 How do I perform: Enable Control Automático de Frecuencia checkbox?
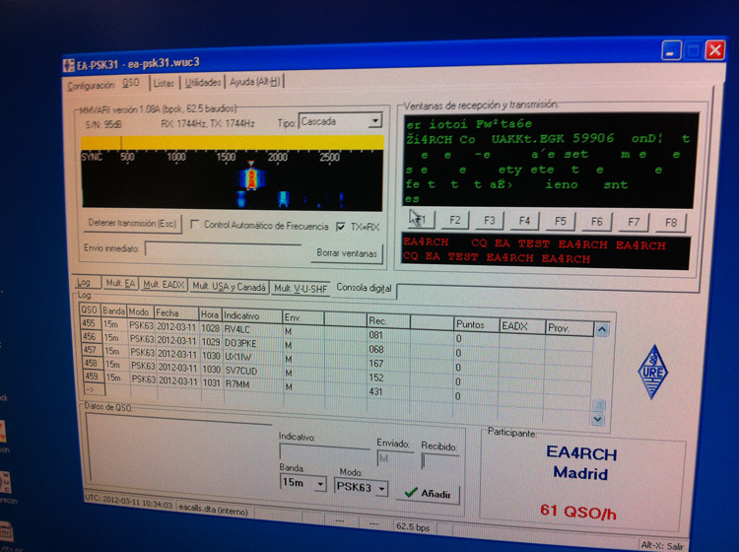(194, 225)
